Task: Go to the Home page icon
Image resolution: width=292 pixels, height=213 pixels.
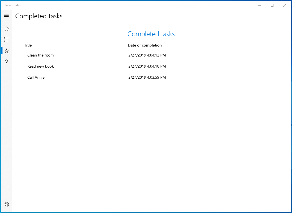Action: point(7,29)
